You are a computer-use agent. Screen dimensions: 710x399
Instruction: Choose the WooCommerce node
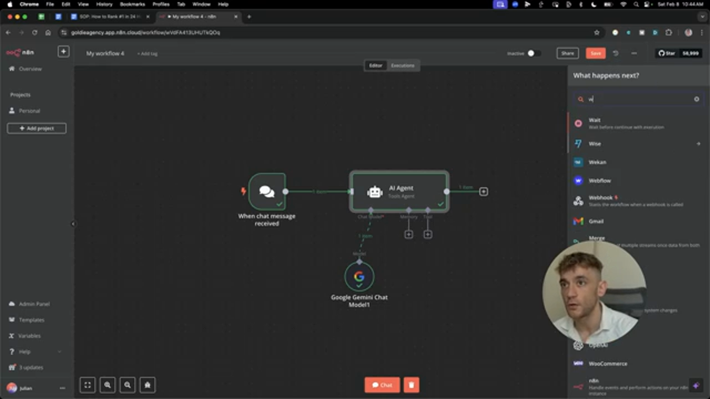point(638,364)
